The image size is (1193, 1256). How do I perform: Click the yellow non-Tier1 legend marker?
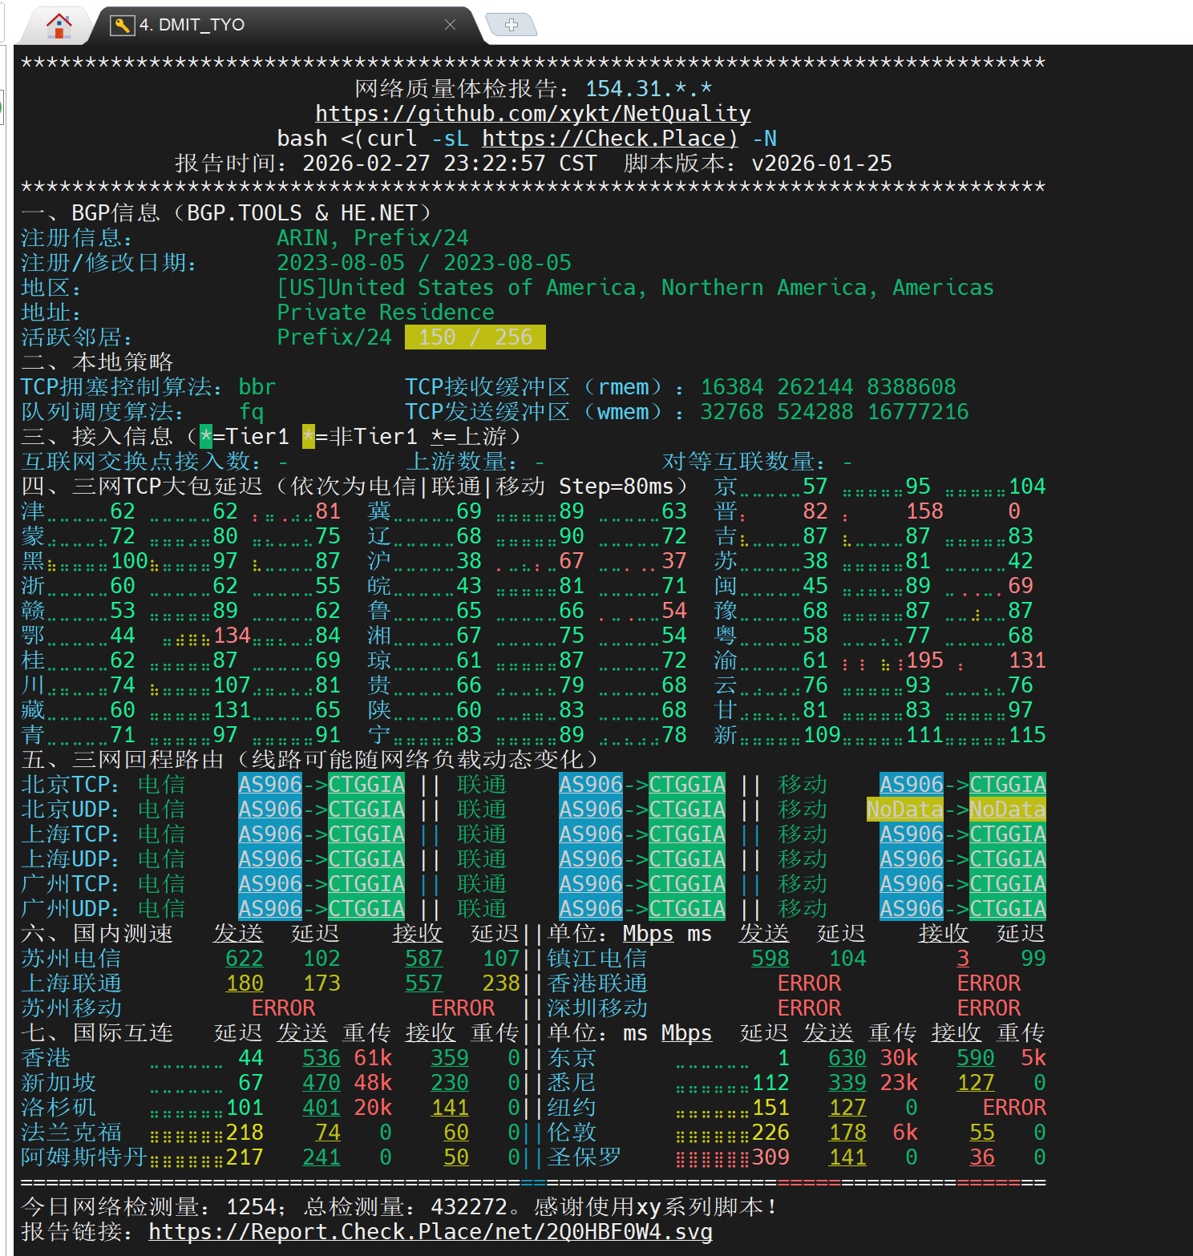(309, 437)
